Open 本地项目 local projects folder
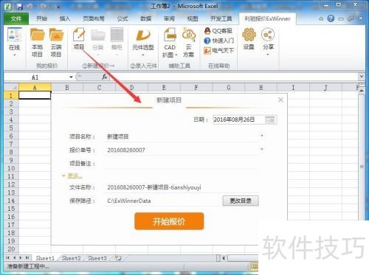The image size is (369, 275). [37, 43]
